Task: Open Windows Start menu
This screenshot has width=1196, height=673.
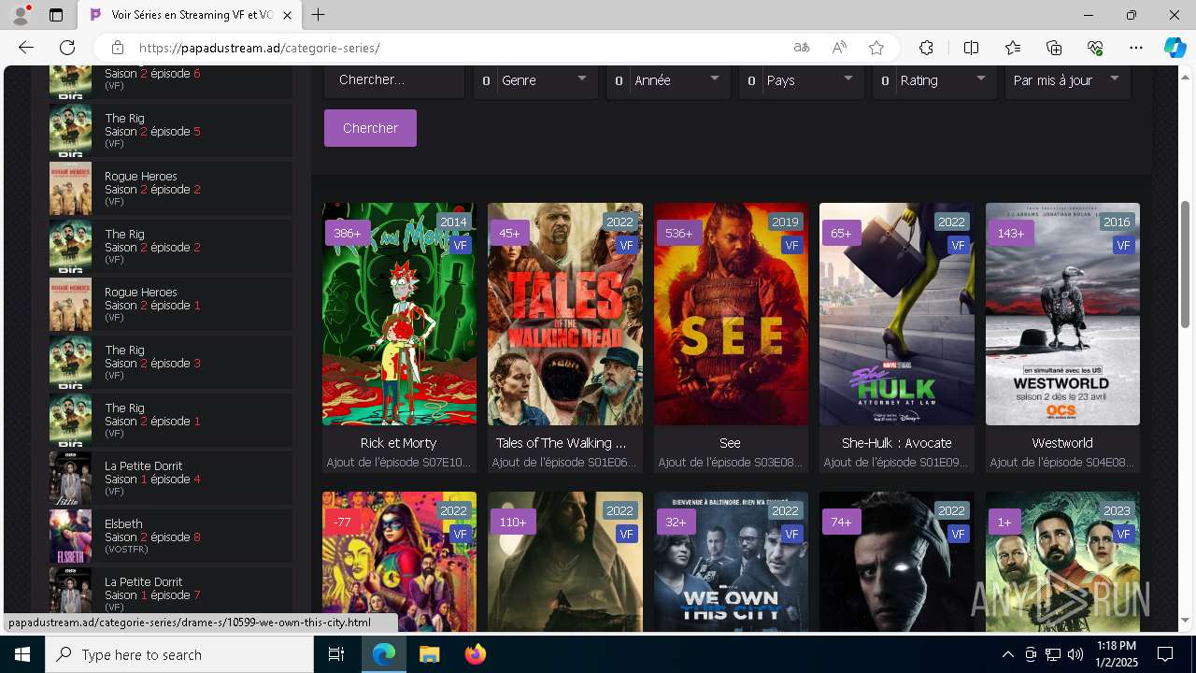Action: tap(22, 654)
